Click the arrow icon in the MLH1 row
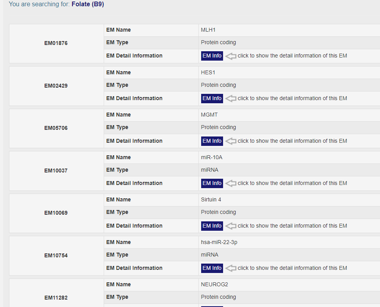 231,56
